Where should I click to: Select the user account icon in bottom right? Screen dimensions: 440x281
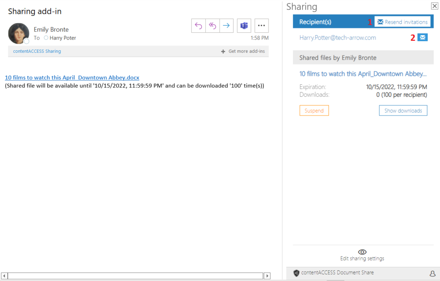pos(432,273)
